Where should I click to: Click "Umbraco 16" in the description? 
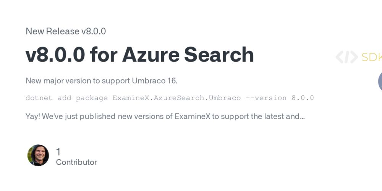click(154, 81)
